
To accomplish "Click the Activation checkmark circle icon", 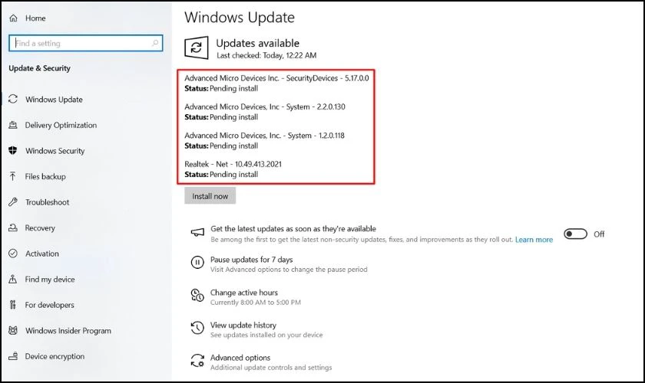I will pos(13,254).
